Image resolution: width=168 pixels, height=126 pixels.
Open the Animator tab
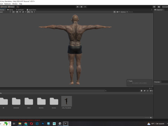pyautogui.click(x=20, y=10)
